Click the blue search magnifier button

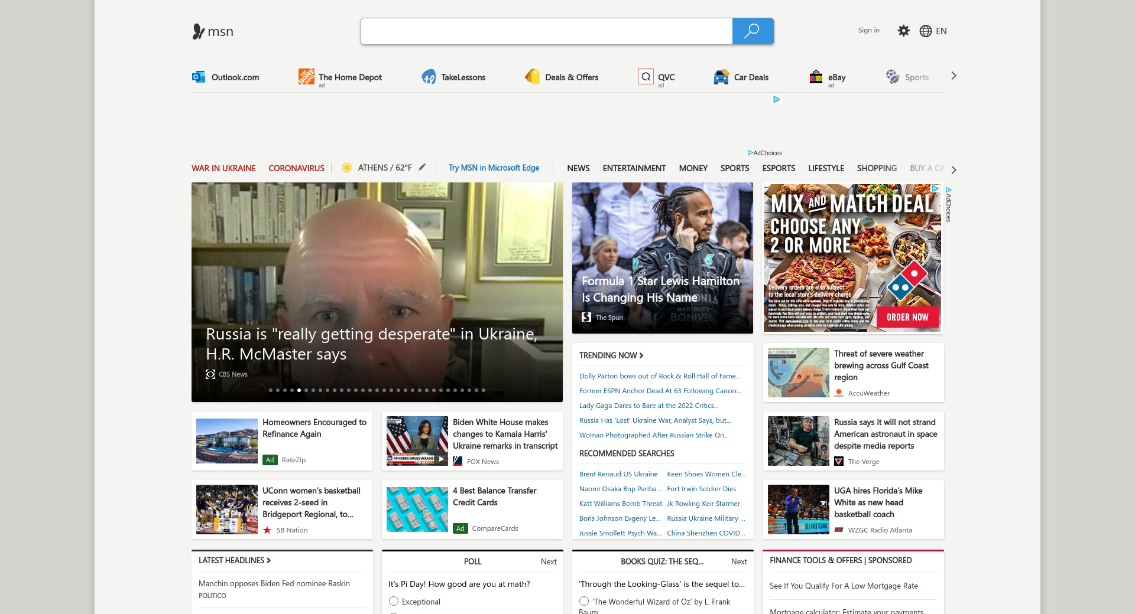753,31
